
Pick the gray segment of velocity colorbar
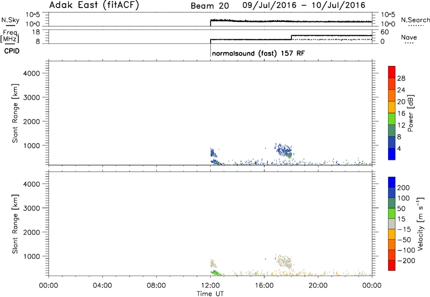tap(392, 224)
